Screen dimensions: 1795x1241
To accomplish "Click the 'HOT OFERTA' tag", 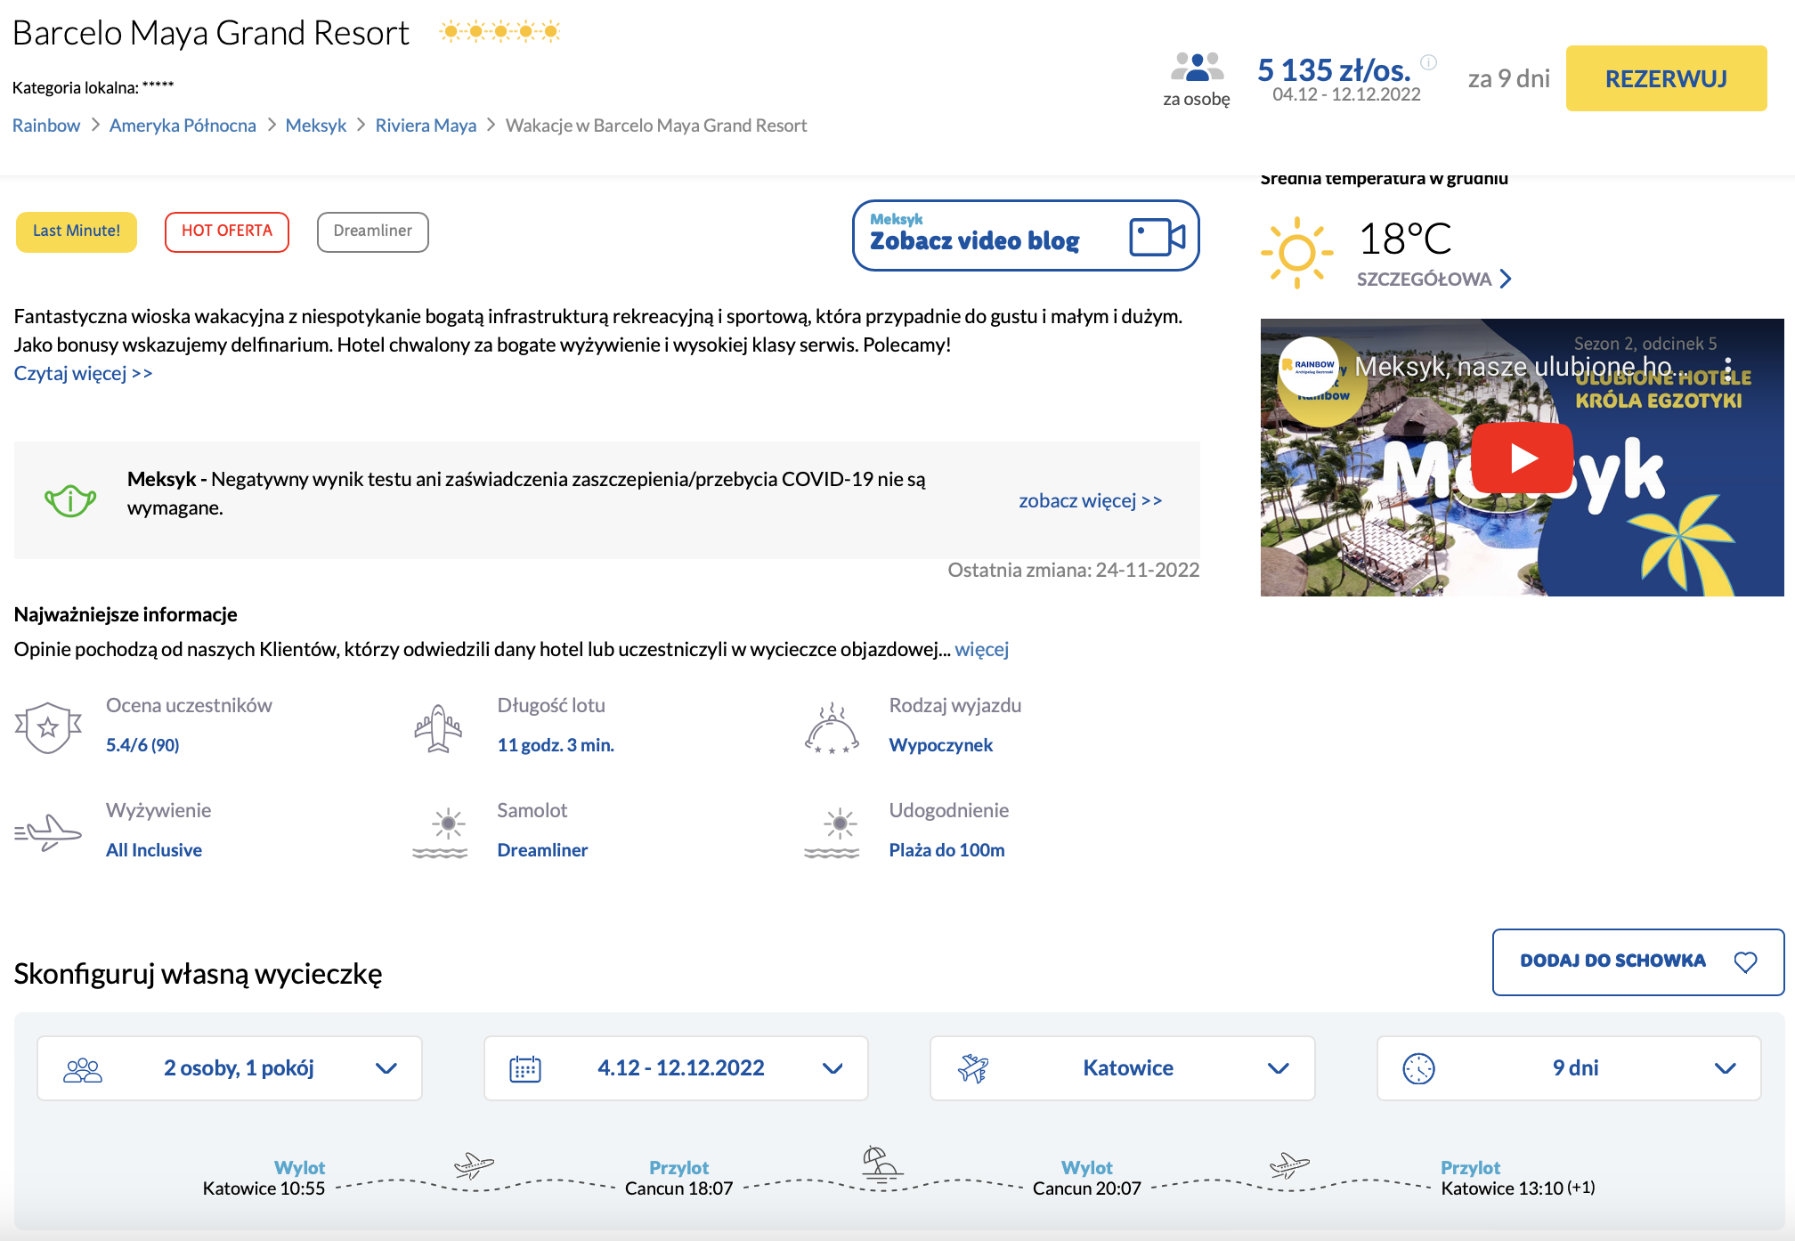I will 227,231.
